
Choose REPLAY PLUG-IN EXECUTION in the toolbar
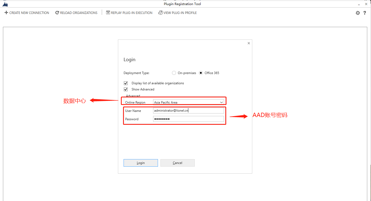pos(132,13)
